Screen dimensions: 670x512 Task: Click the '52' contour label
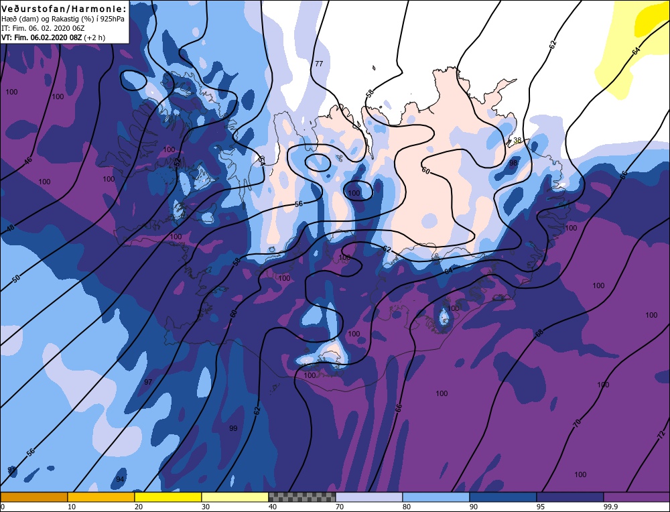click(x=178, y=162)
